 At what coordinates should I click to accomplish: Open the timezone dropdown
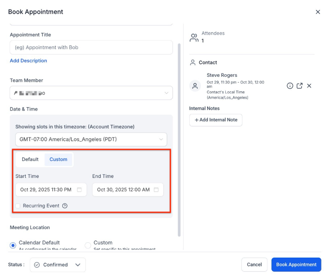pos(91,139)
